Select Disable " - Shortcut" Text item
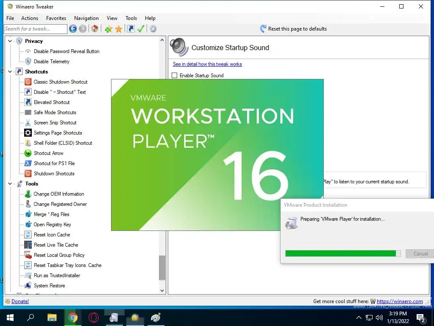 (x=59, y=92)
